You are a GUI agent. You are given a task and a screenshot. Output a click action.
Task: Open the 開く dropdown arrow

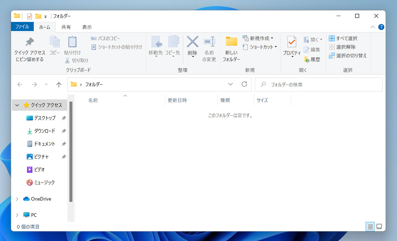point(321,40)
